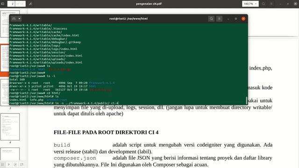Click the terminal title root@riset2: /var/www/html
Viewport: 299px width, 168px height.
(x=128, y=19)
